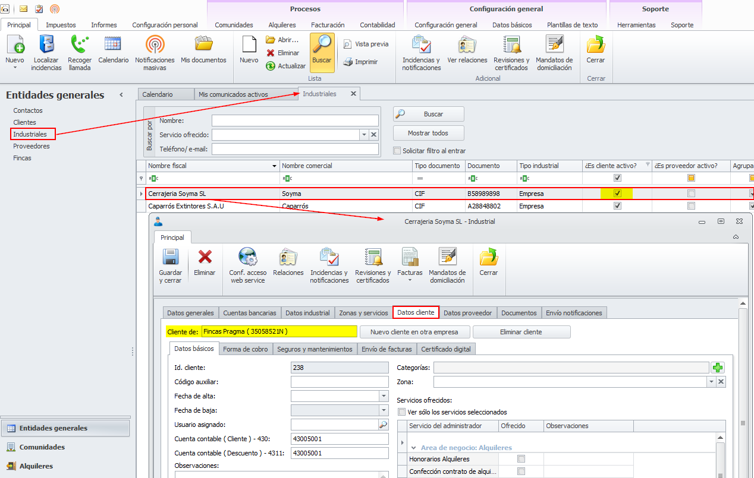754x478 pixels.
Task: Click the Industrial window vertical scrollbar
Action: pos(743,392)
